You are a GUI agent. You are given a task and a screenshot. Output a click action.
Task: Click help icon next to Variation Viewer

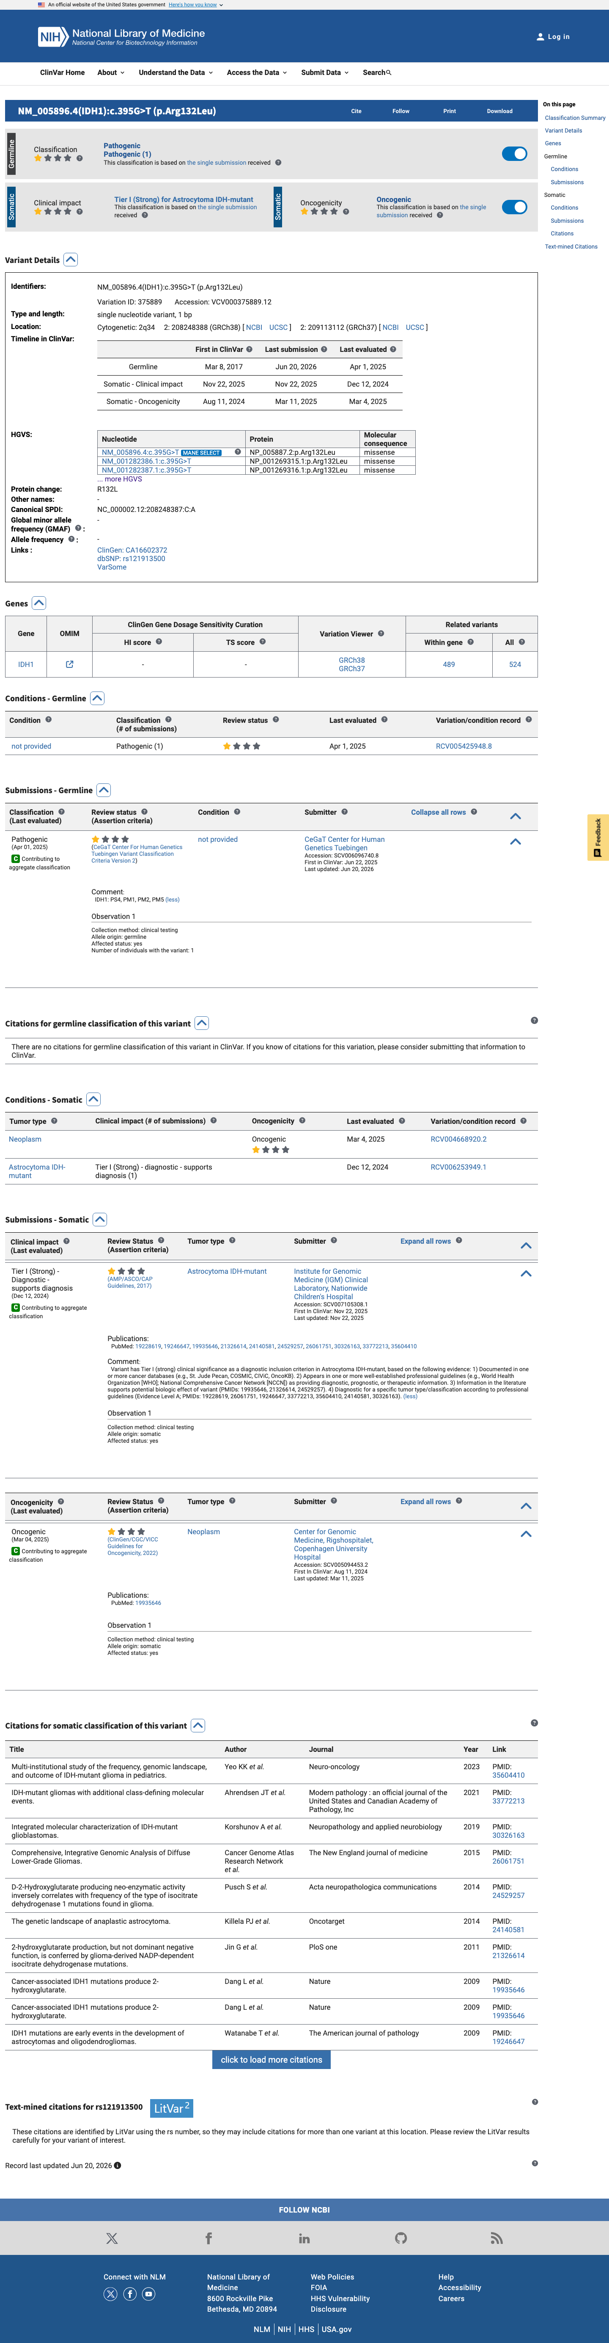point(381,634)
